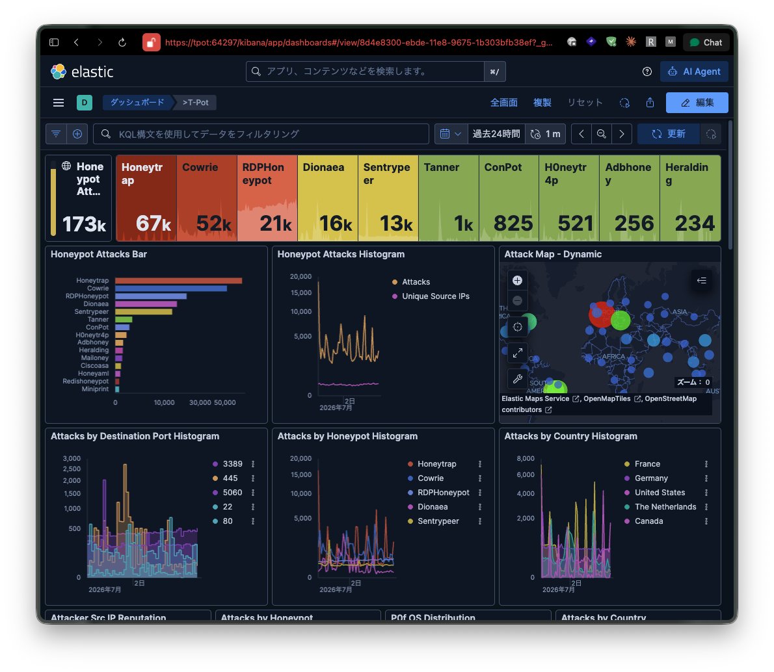The image size is (774, 672).
Task: Open options for Cowrie legend item
Action: [x=480, y=478]
